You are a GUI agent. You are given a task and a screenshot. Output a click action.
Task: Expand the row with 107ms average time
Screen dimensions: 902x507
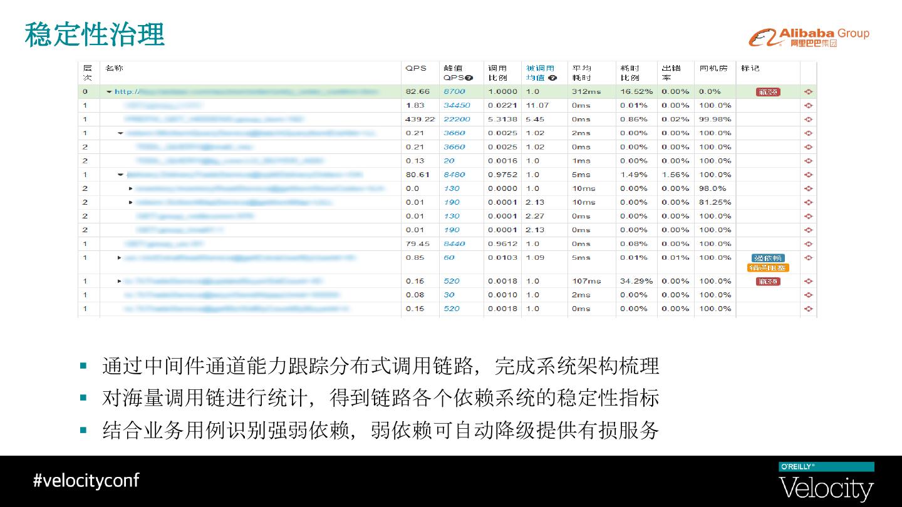coord(120,282)
